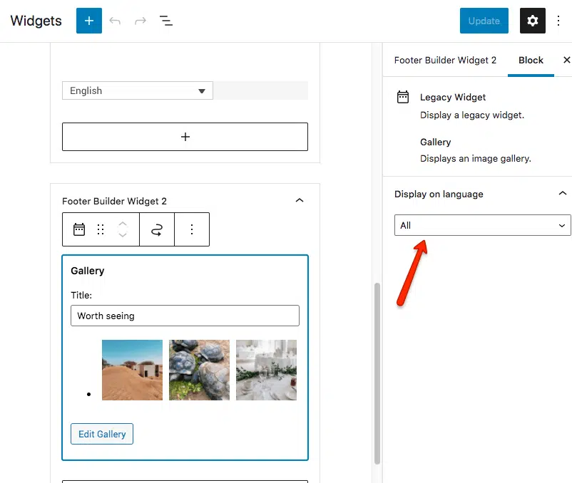Click the undo arrow in top toolbar
This screenshot has width=572, height=483.
[115, 21]
